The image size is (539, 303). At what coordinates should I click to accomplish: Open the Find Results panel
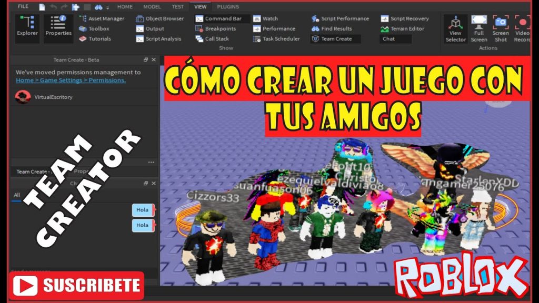point(335,28)
